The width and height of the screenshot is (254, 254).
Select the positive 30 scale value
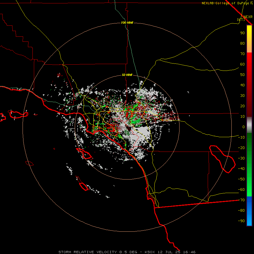pyautogui.click(x=242, y=96)
